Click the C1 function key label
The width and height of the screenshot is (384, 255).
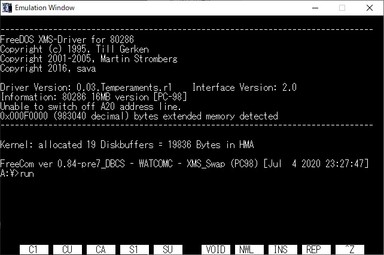pos(34,250)
